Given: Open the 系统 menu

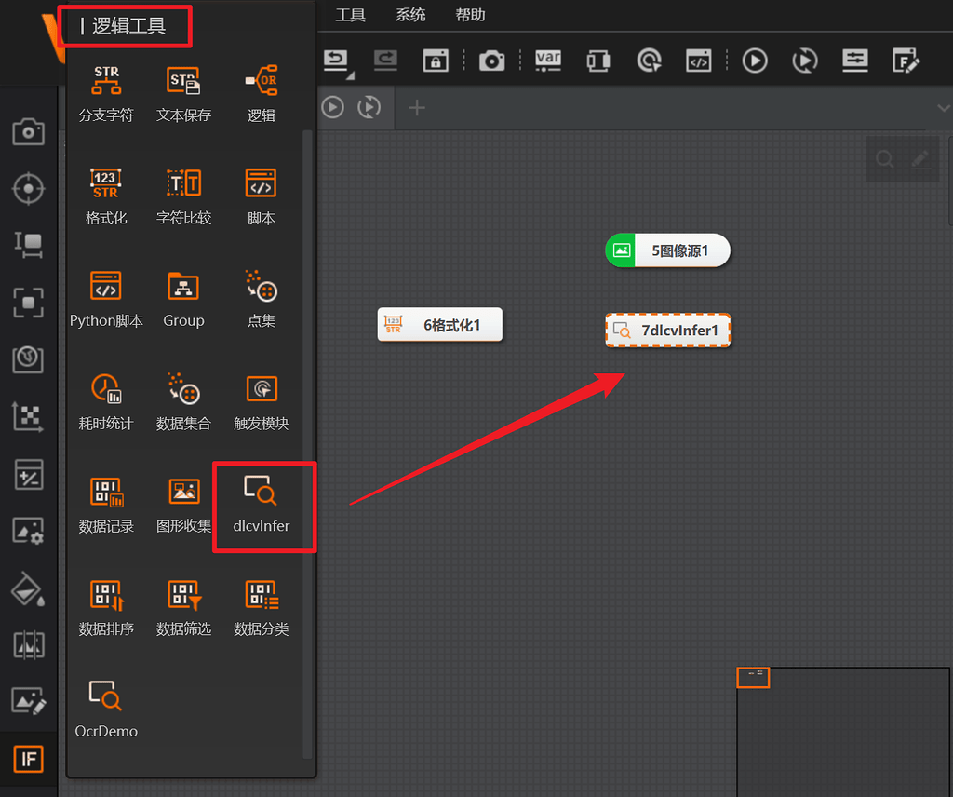Looking at the screenshot, I should pyautogui.click(x=410, y=15).
